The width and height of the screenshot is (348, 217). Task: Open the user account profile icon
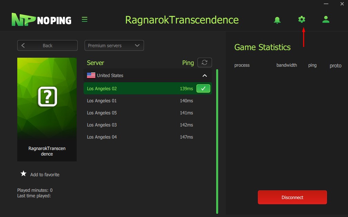tap(326, 19)
